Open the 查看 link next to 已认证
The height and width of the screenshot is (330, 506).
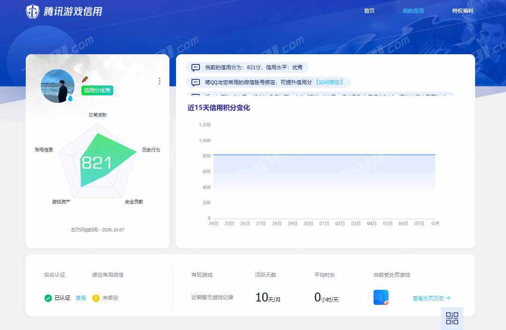point(81,298)
